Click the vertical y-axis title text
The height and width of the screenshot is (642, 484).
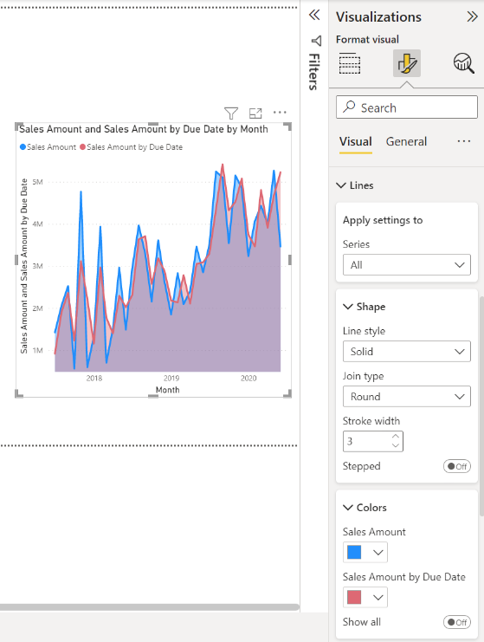point(24,266)
